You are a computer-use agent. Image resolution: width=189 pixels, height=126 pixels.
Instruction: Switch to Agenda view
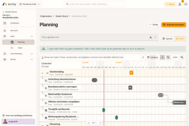168,39
